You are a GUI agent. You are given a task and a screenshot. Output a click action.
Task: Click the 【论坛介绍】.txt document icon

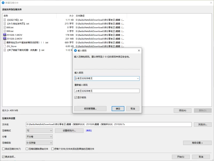(4, 19)
